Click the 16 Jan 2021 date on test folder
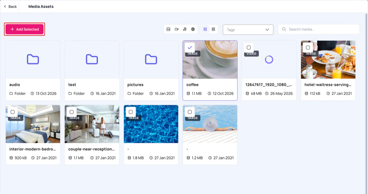Screen dimensions: 368x194 tap(105, 93)
